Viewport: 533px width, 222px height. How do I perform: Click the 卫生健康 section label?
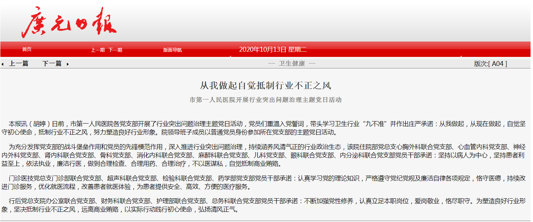point(292,64)
